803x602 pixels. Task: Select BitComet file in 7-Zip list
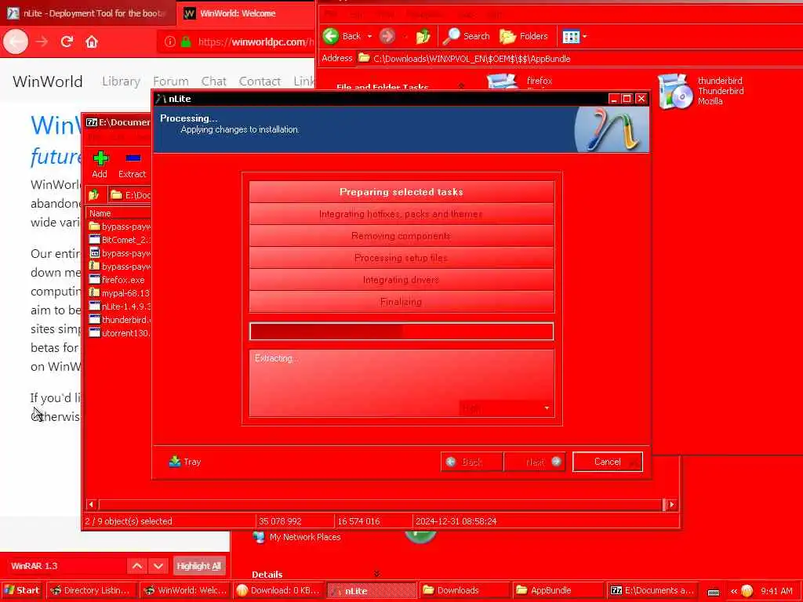click(x=120, y=240)
